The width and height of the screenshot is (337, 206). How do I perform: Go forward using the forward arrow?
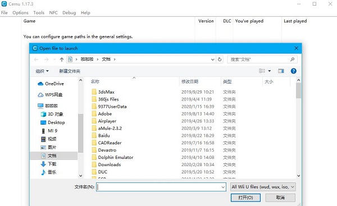46,59
